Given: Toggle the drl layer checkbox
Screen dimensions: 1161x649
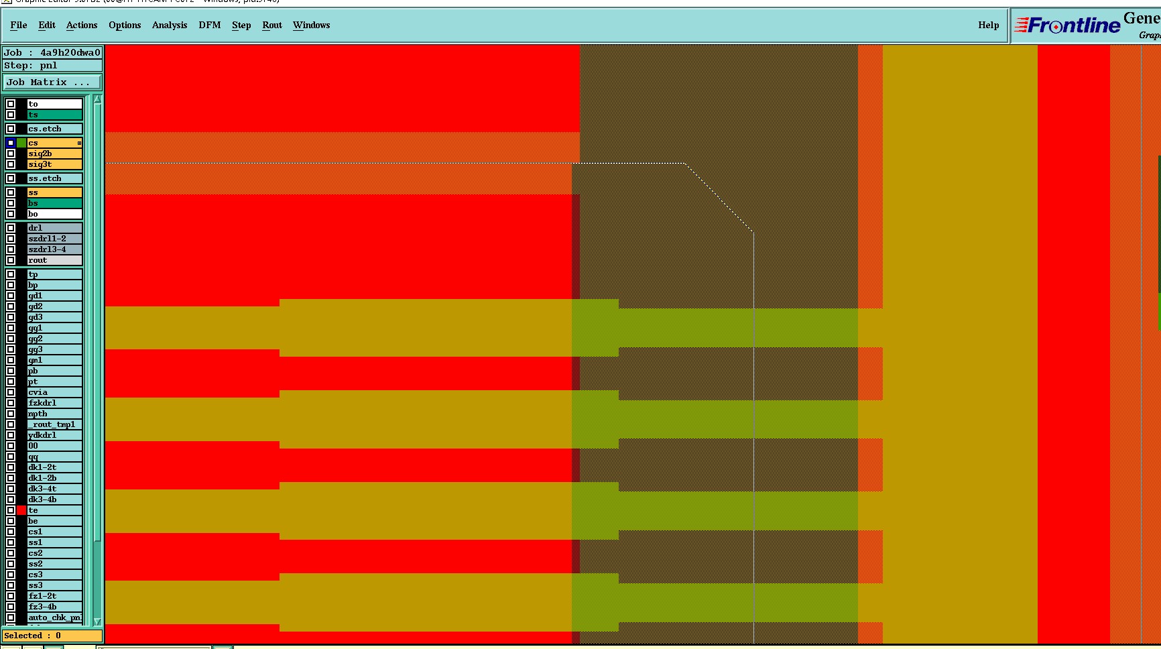Looking at the screenshot, I should pos(11,228).
